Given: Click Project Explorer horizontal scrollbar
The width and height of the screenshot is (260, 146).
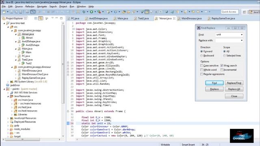Looking at the screenshot, I should click(x=23, y=140).
